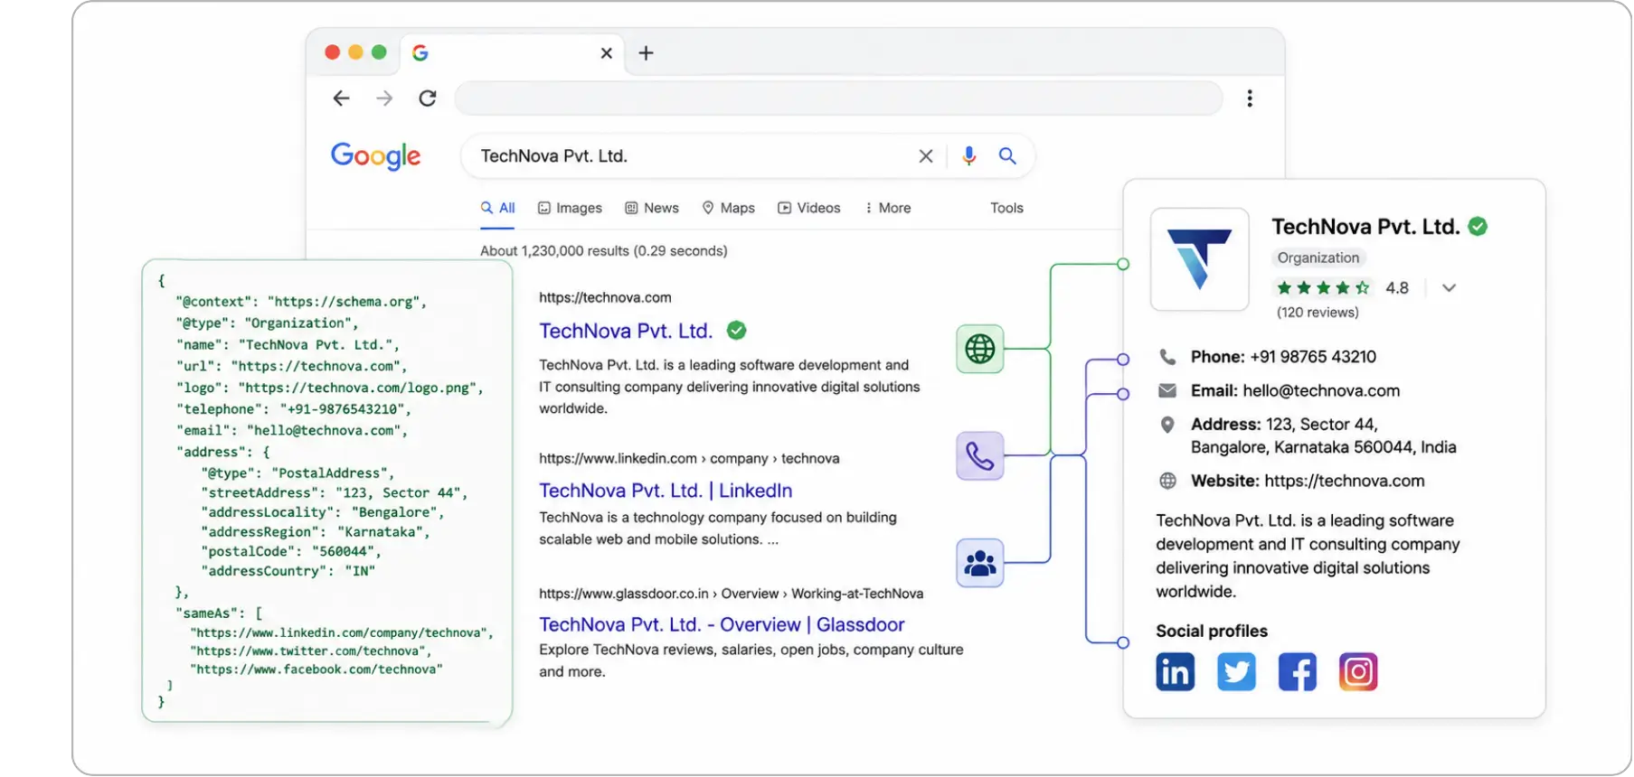The width and height of the screenshot is (1634, 777).
Task: Open a new browser tab with plus
Action: pyautogui.click(x=646, y=53)
